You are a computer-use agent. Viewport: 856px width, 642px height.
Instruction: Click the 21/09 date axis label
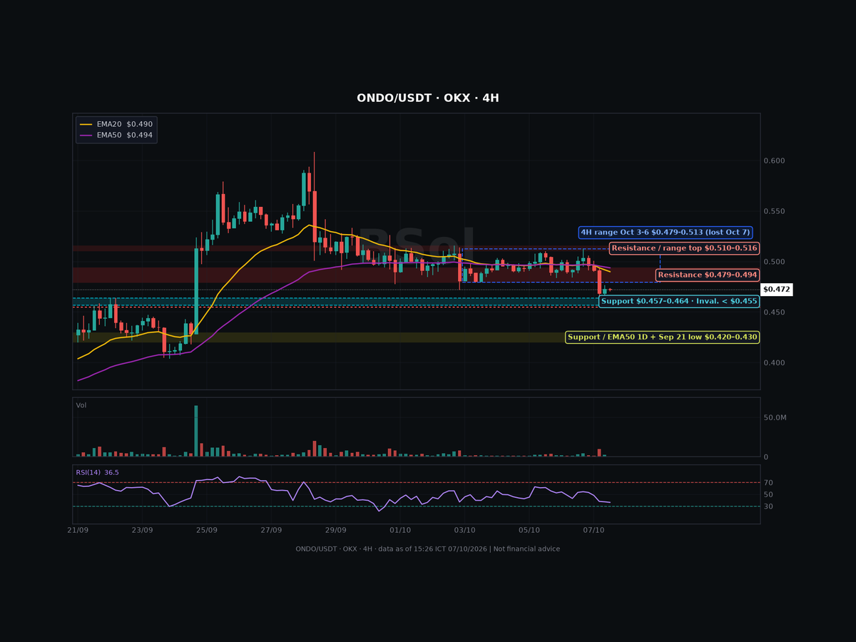pos(78,531)
